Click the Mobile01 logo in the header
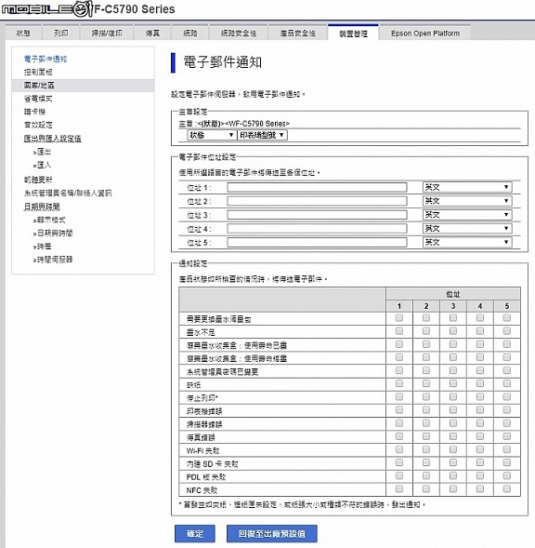Viewport: 535px width, 548px height. pyautogui.click(x=47, y=8)
